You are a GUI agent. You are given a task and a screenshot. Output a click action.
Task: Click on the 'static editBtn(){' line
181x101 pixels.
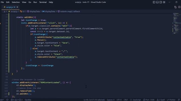(x=26, y=17)
